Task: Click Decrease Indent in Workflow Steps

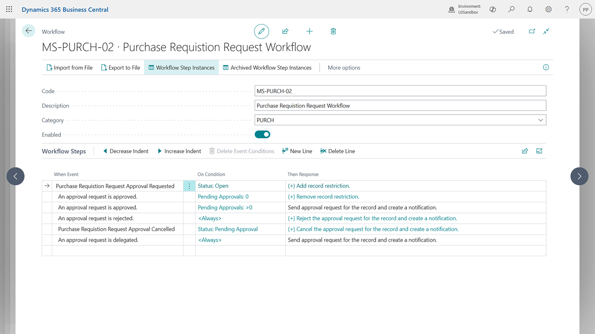Action: (x=125, y=151)
